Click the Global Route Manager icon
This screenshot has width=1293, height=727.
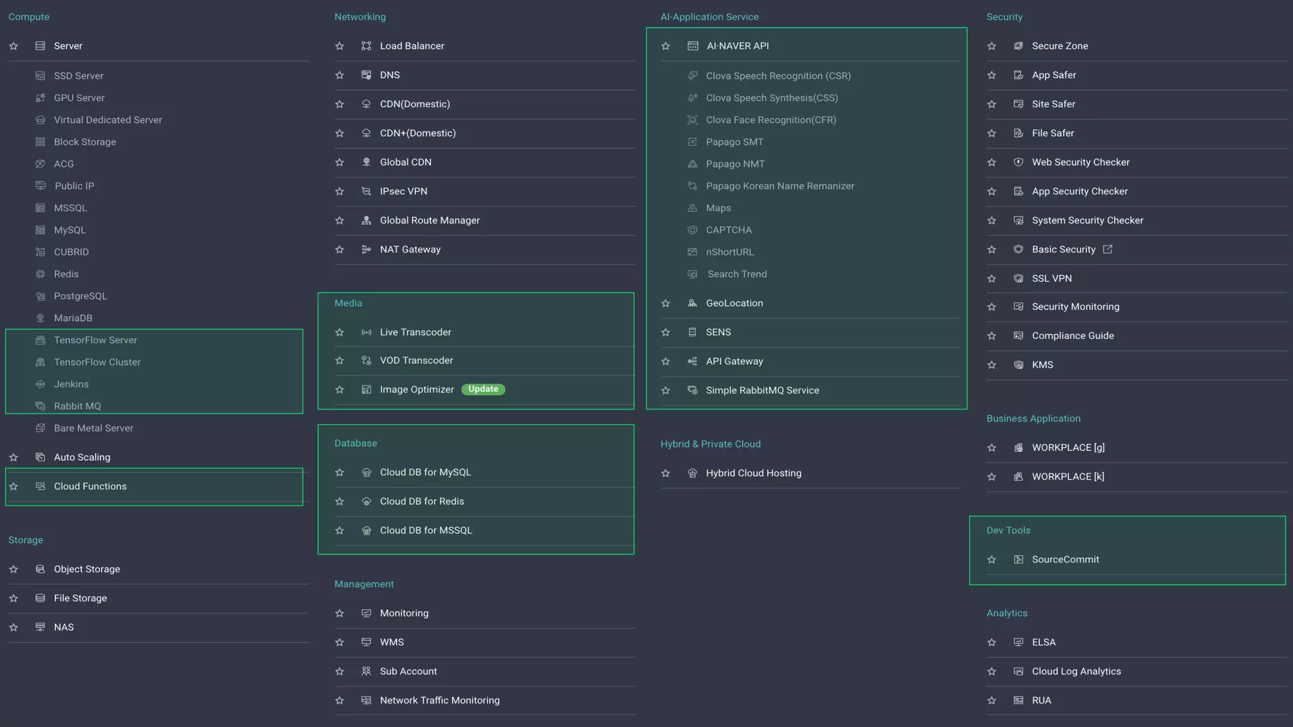[366, 220]
